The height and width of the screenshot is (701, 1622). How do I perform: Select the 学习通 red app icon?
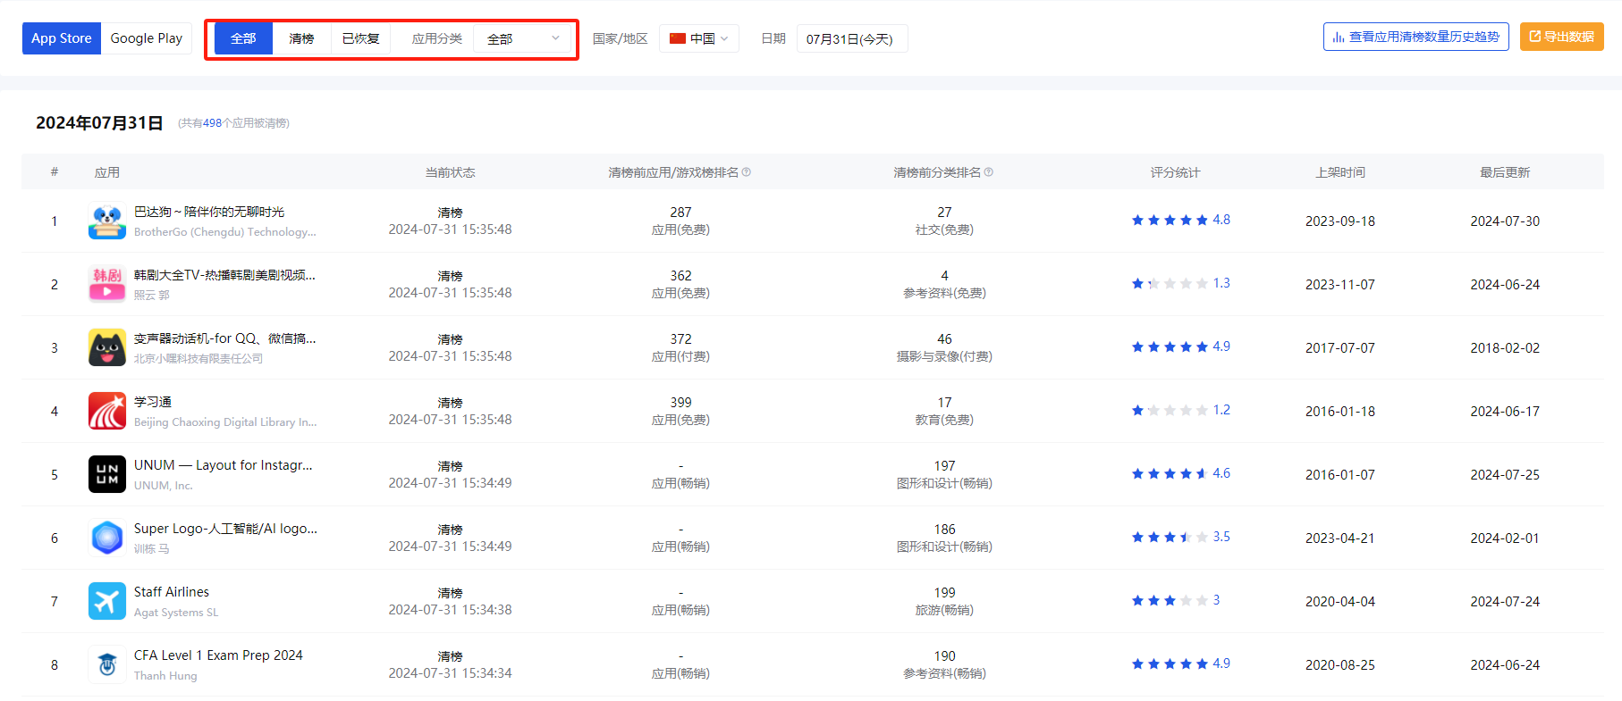107,412
